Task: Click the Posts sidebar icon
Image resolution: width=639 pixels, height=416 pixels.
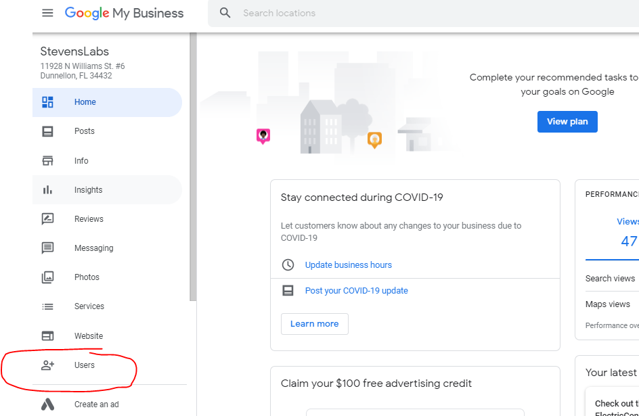Action: tap(47, 131)
